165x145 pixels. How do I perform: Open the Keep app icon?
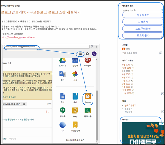coord(75,110)
